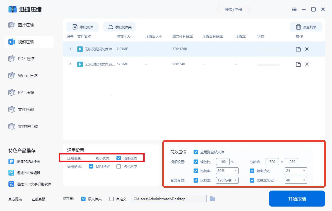Uncheck 应用到全部文件 option
The height and width of the screenshot is (211, 332).
(x=196, y=152)
